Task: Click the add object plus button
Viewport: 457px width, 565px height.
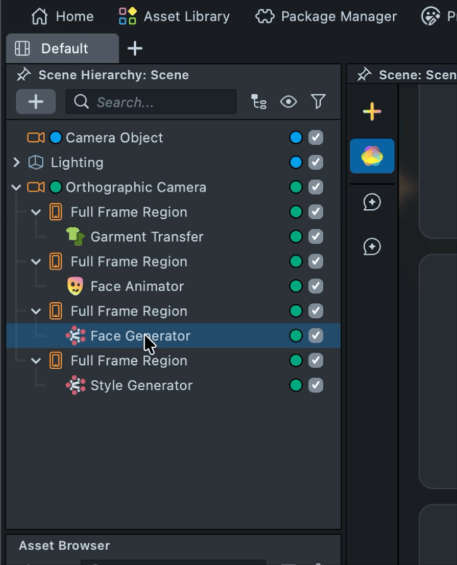Action: click(36, 102)
